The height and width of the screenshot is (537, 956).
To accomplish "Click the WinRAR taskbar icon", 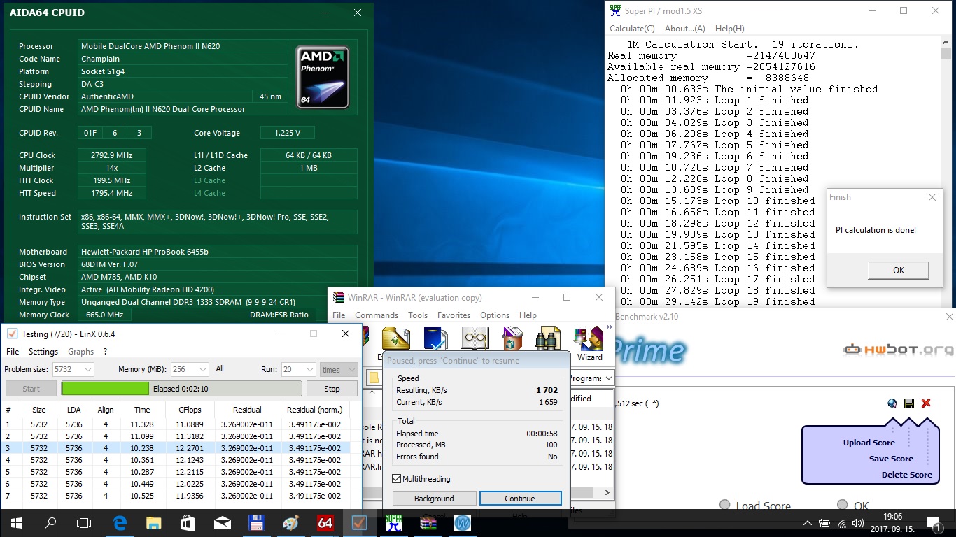I will pyautogui.click(x=428, y=522).
